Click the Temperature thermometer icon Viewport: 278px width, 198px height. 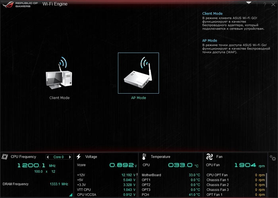[x=144, y=157]
